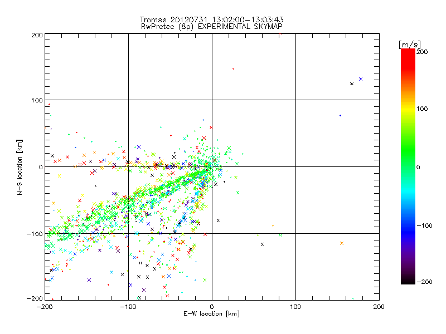
Task: Click the red dot above plot center
Action: (233, 69)
